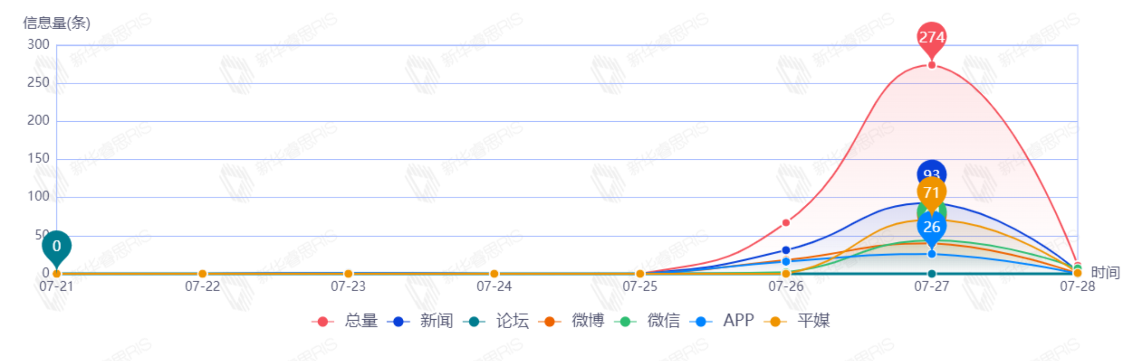This screenshot has width=1142, height=361.
Task: Toggle the 平媒 legend entry
Action: click(x=798, y=321)
